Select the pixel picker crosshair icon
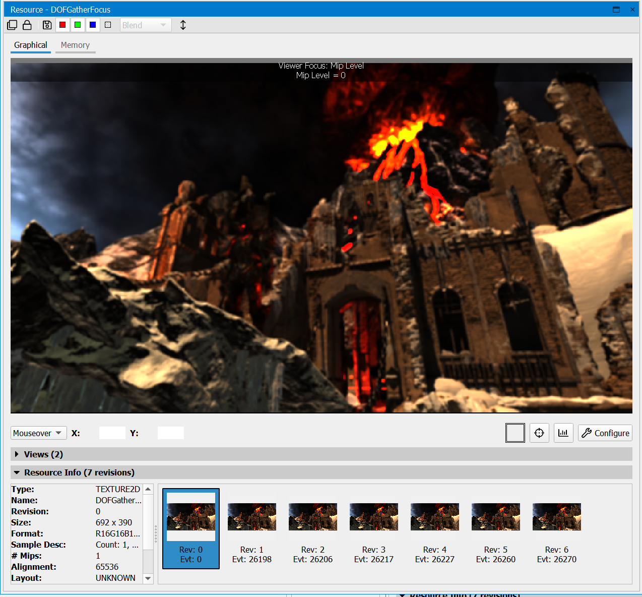This screenshot has height=597, width=642. (x=539, y=433)
